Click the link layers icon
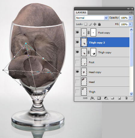The height and width of the screenshot is (138, 135). coord(85,98)
